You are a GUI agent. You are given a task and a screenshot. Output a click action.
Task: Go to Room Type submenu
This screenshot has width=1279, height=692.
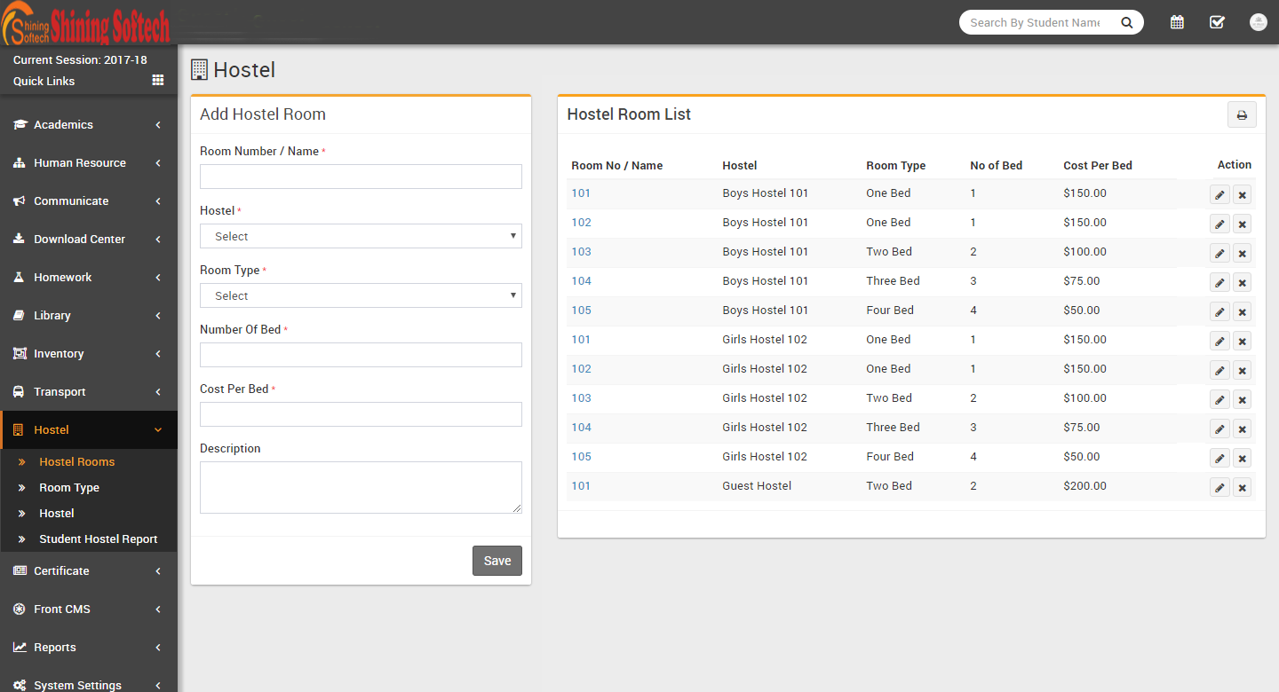pos(69,487)
